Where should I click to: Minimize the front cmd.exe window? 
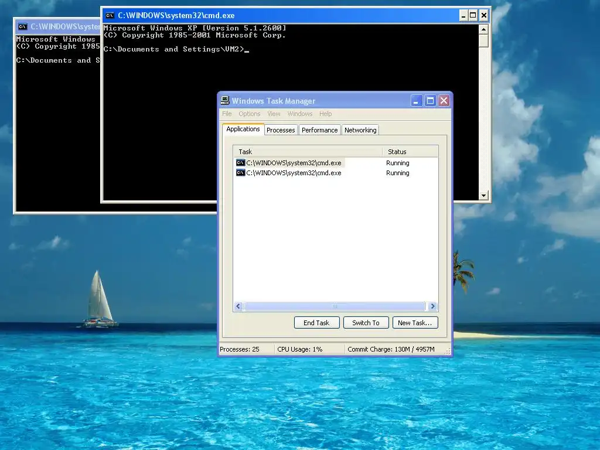click(463, 15)
